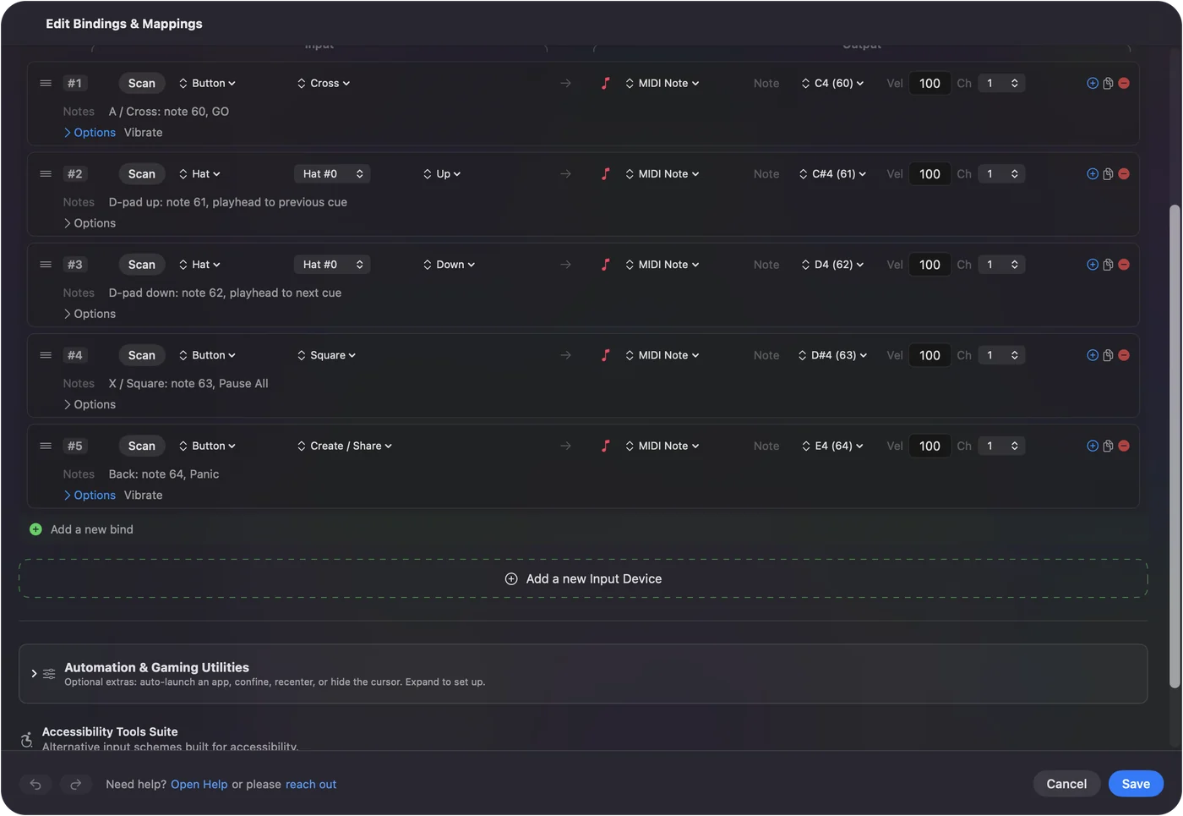This screenshot has height=816, width=1183.
Task: Open the Cross button selector
Action: tap(324, 83)
